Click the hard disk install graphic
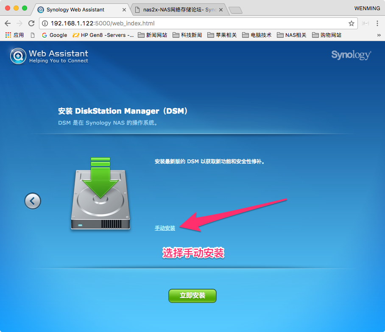The width and height of the screenshot is (385, 332). coord(100,194)
